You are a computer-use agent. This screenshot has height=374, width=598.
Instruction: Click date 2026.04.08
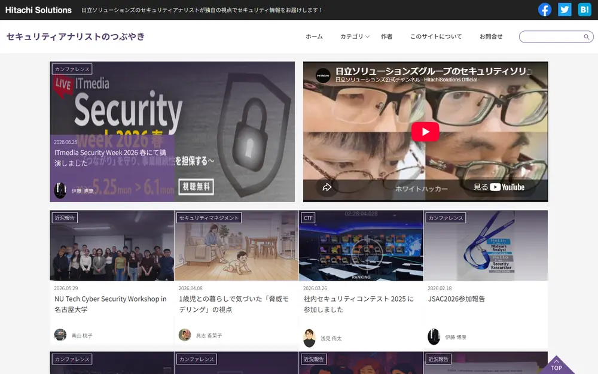click(x=191, y=288)
